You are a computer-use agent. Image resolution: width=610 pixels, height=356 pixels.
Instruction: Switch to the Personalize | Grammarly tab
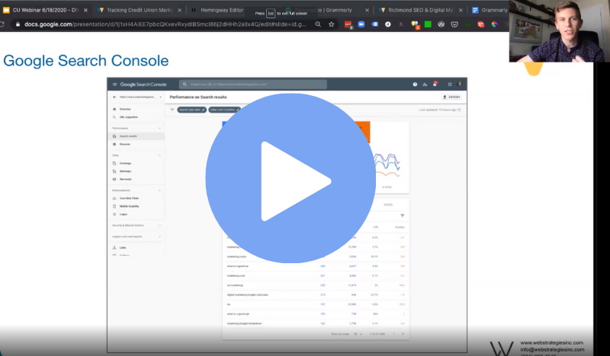coord(327,10)
